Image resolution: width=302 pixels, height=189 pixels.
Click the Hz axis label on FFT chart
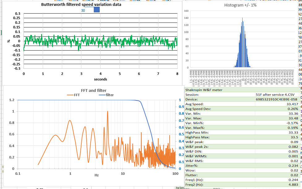click(x=97, y=175)
